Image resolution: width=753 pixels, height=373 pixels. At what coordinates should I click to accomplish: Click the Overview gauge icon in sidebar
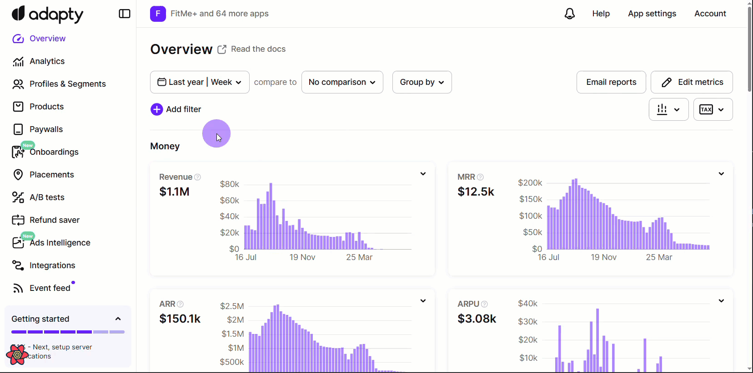click(18, 39)
